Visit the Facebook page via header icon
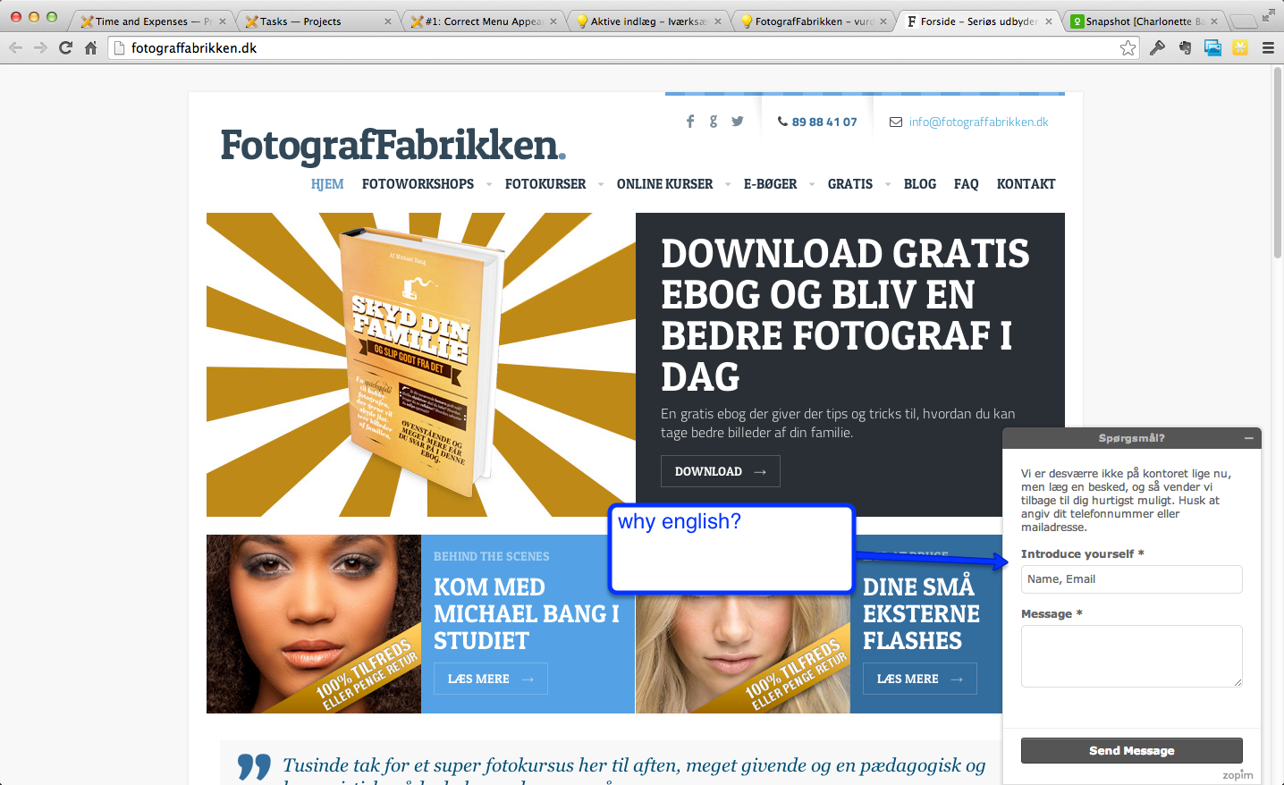Image resolution: width=1284 pixels, height=785 pixels. (x=689, y=122)
